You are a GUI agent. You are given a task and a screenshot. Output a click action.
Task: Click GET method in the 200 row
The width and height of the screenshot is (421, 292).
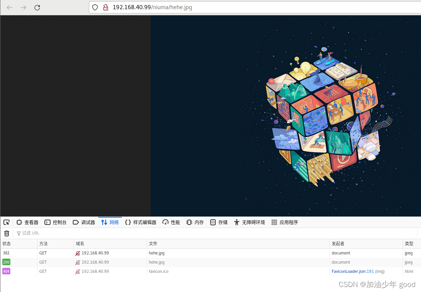pos(43,262)
